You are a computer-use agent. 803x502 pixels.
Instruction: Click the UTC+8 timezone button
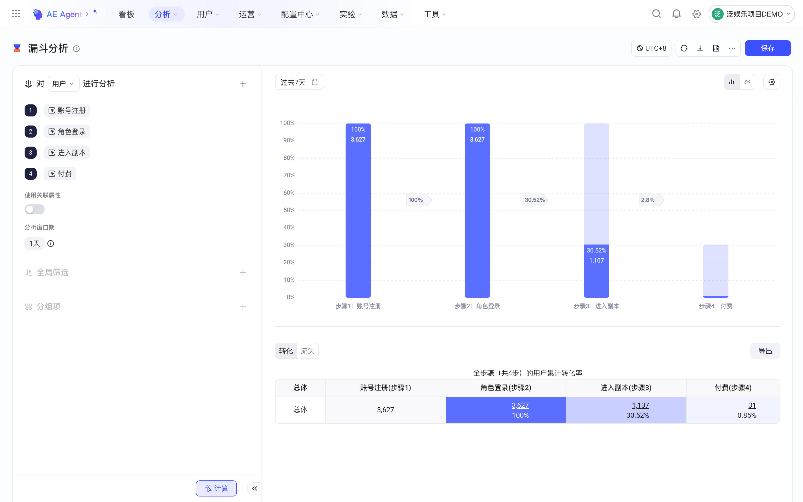coord(651,48)
